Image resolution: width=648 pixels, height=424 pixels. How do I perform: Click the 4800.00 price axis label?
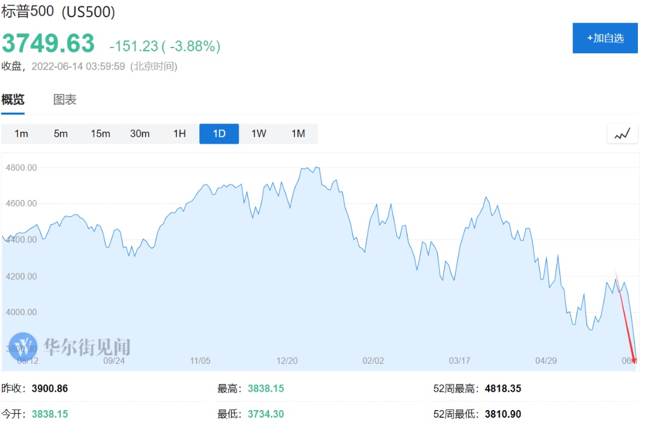(x=22, y=168)
